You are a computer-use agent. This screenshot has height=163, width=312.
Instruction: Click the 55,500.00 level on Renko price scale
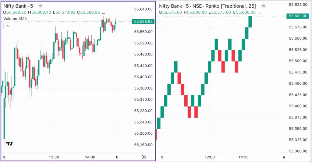[x=298, y=61]
